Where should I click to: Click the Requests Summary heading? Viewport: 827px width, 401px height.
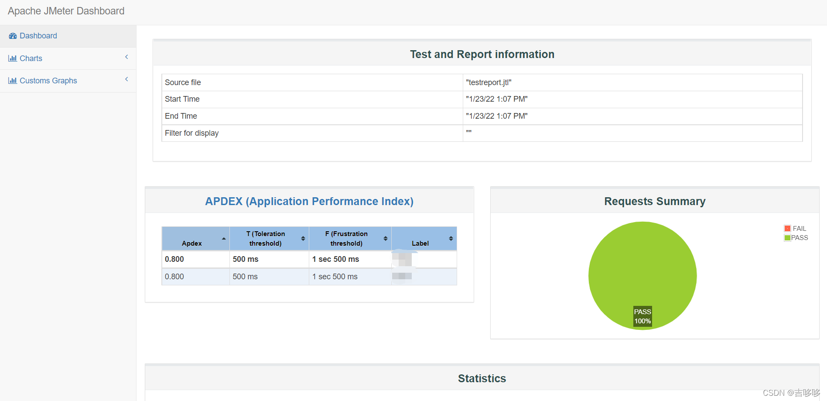click(655, 201)
